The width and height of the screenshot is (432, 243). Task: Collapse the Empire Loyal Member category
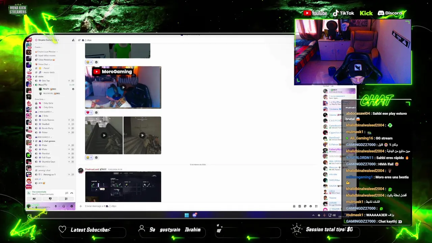[x=46, y=52]
